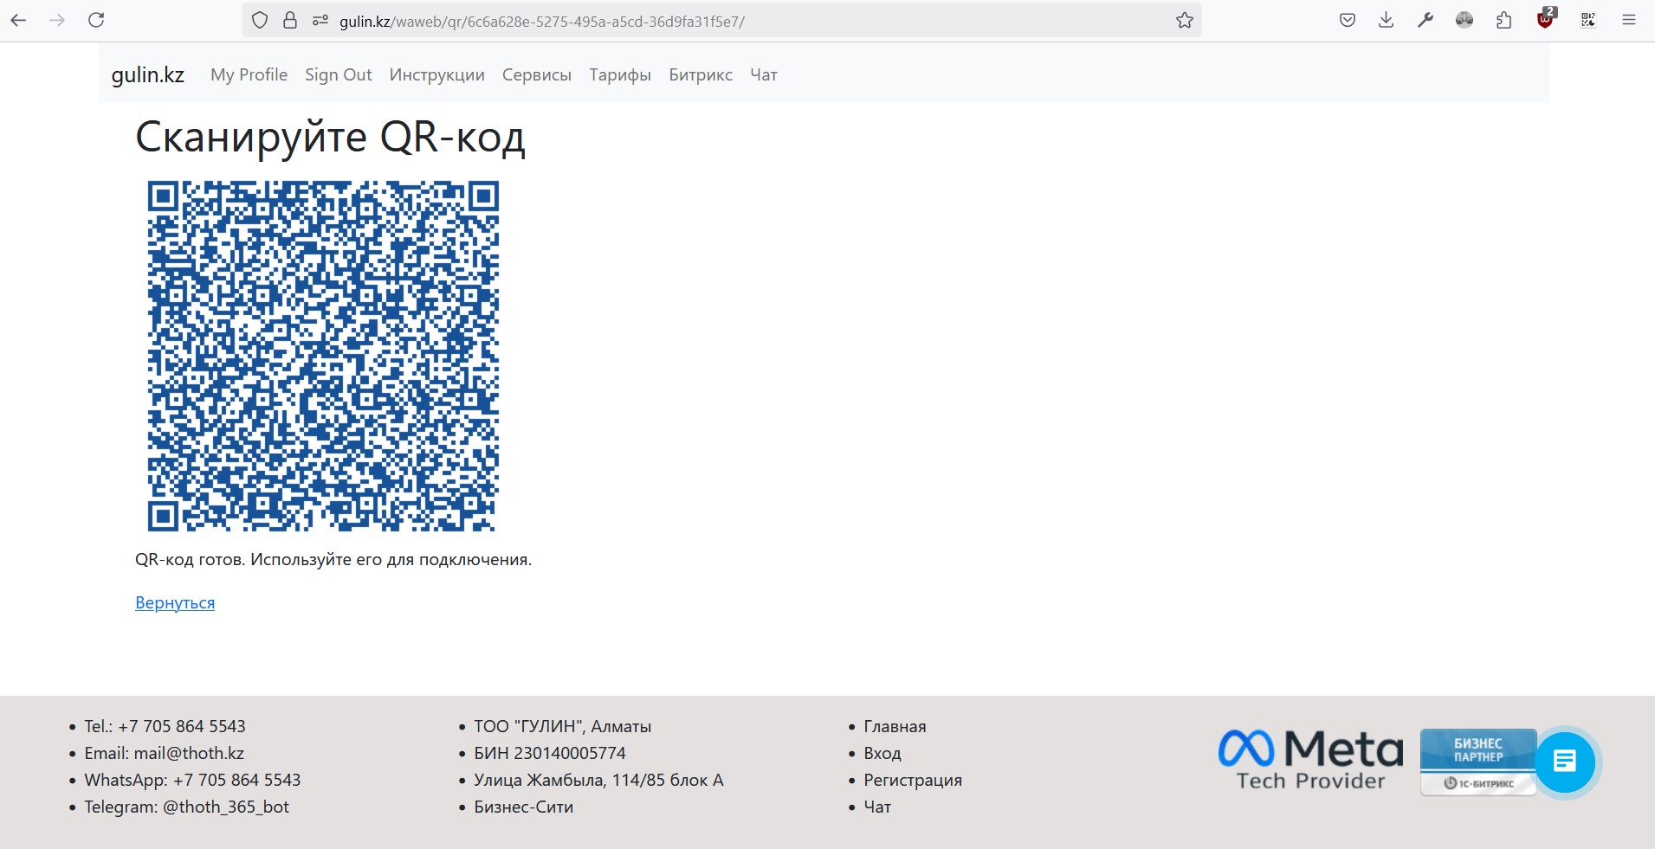The height and width of the screenshot is (849, 1655).
Task: Open the Регистрация footer link
Action: 913,781
